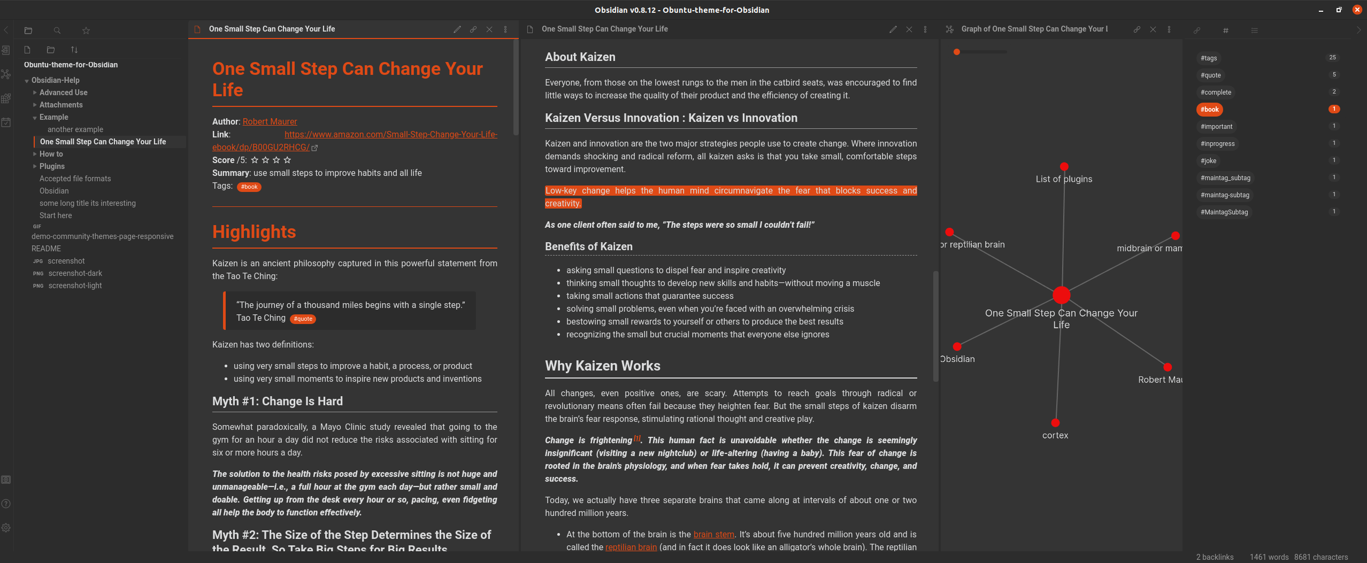1367x563 pixels.
Task: Collapse the right sidebar with the chevron
Action: [x=1359, y=30]
